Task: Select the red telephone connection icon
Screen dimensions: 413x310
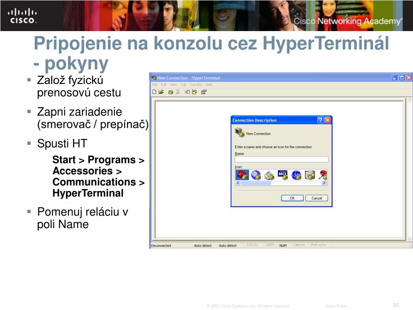Action: point(242,175)
